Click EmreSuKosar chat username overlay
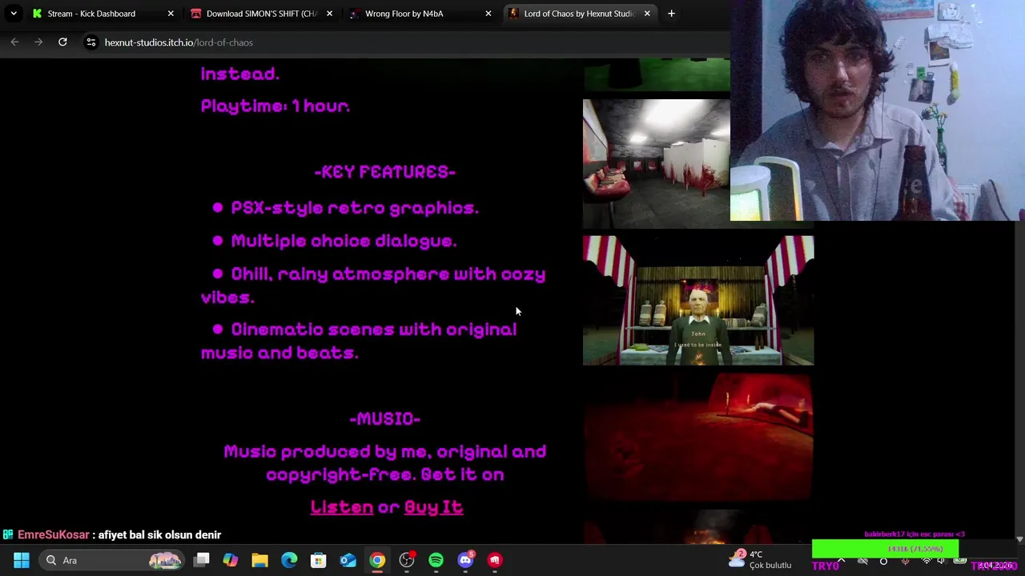This screenshot has height=576, width=1025. (54, 534)
